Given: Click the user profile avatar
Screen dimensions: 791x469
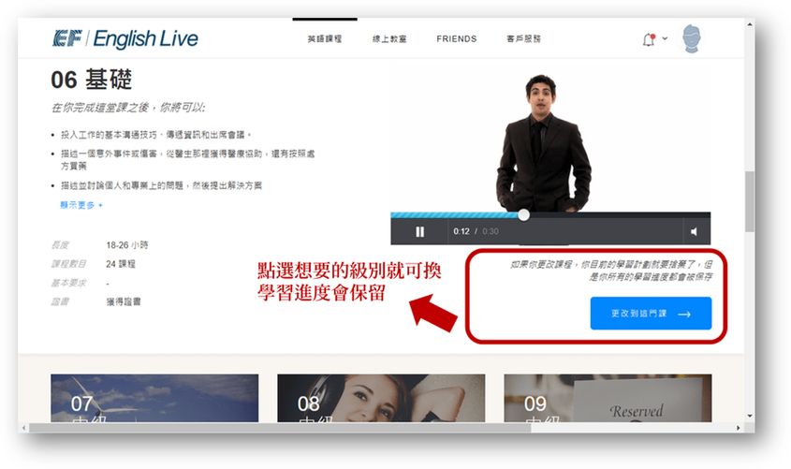Looking at the screenshot, I should tap(692, 39).
